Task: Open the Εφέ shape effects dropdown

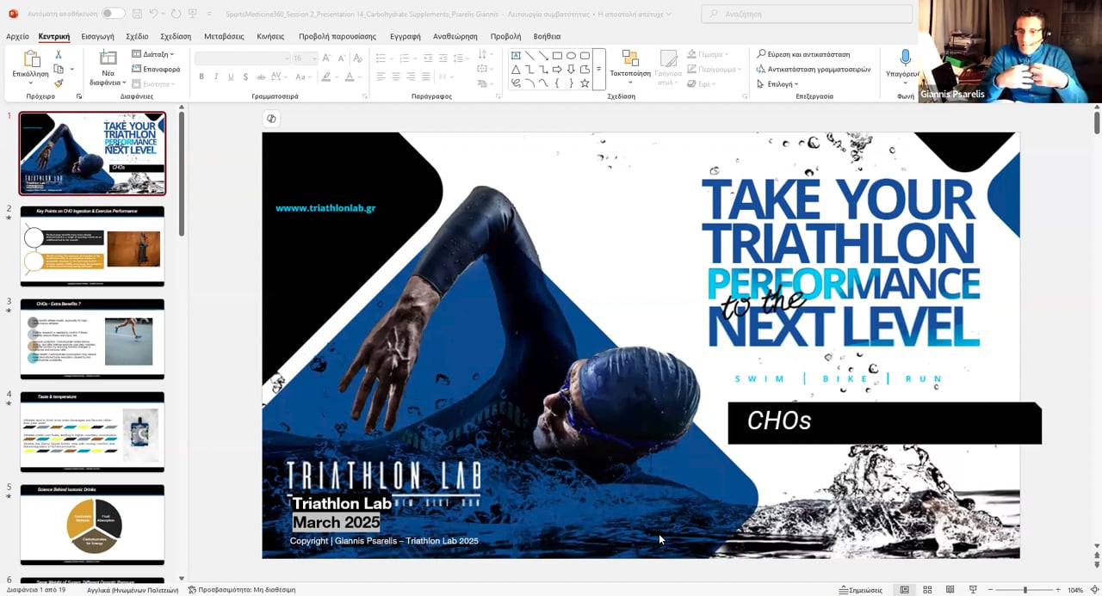Action: [701, 83]
